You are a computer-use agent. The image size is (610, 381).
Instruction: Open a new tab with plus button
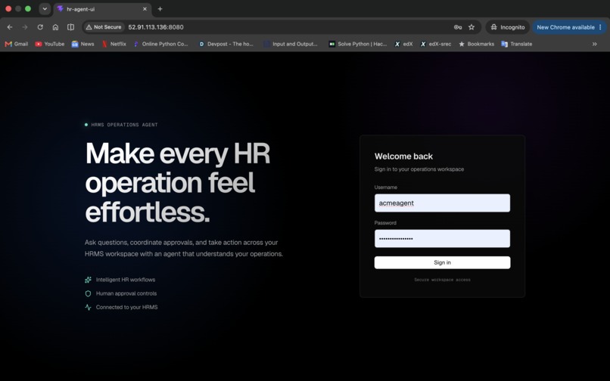[x=160, y=9]
